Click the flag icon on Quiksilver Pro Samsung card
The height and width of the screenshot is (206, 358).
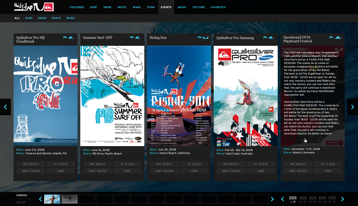pyautogui.click(x=265, y=38)
